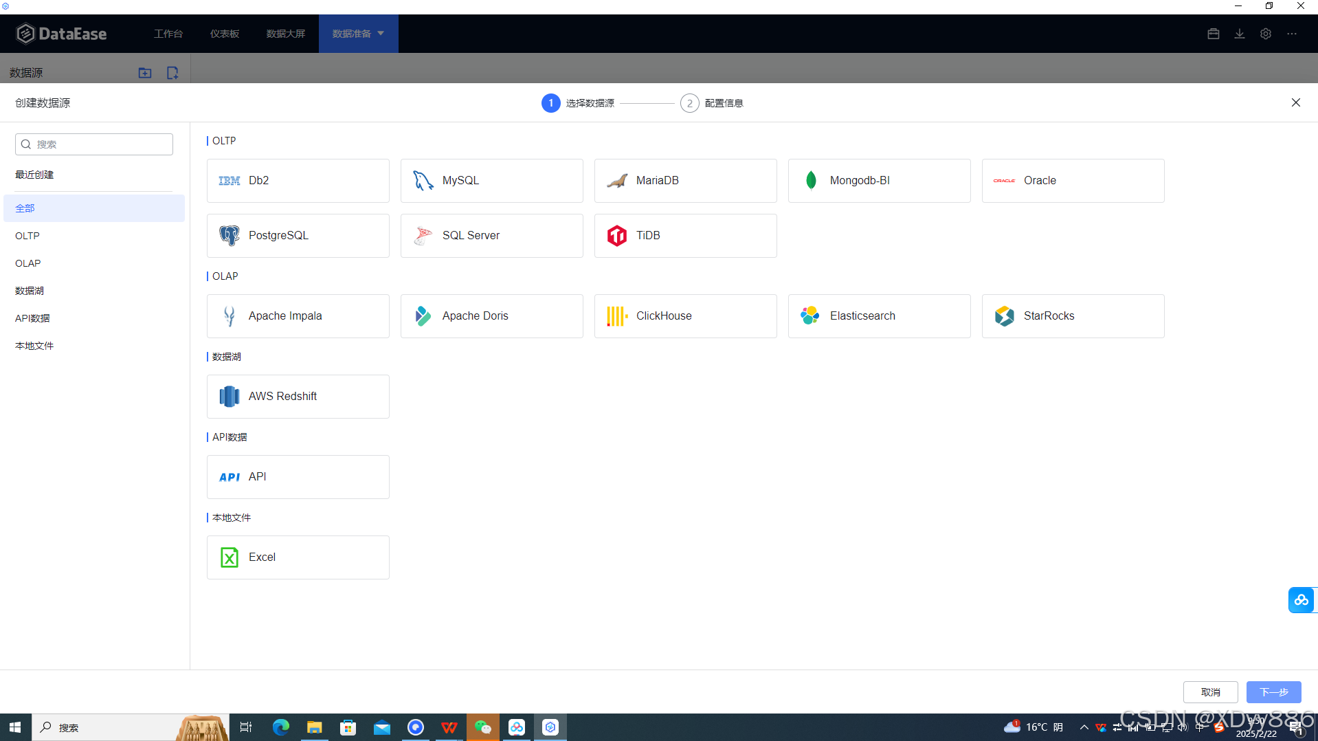Choose Excel local file source
1318x741 pixels.
click(x=298, y=557)
